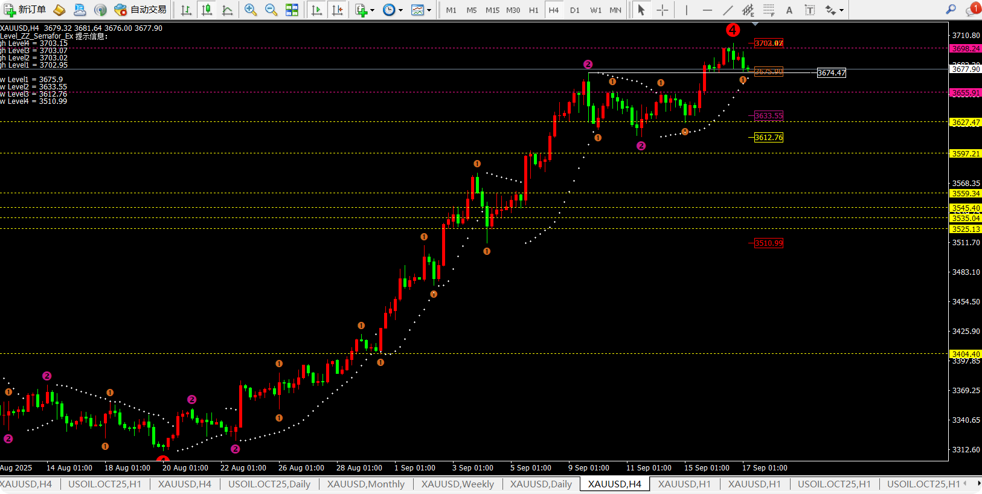Screen dimensions: 982x494
Task: Switch the chart to candlesticks
Action: tap(207, 10)
